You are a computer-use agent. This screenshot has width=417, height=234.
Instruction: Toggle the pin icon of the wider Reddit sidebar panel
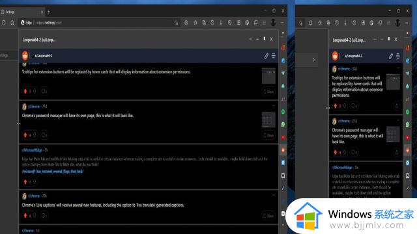(x=264, y=39)
